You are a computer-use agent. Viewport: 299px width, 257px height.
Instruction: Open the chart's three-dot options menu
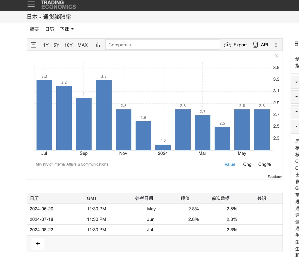tap(276, 45)
